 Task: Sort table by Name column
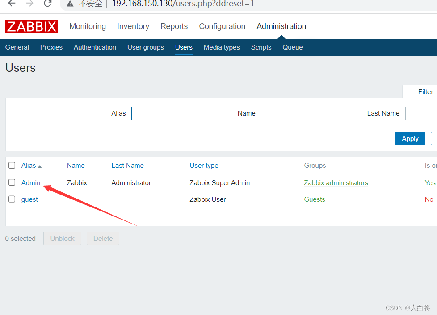(76, 166)
